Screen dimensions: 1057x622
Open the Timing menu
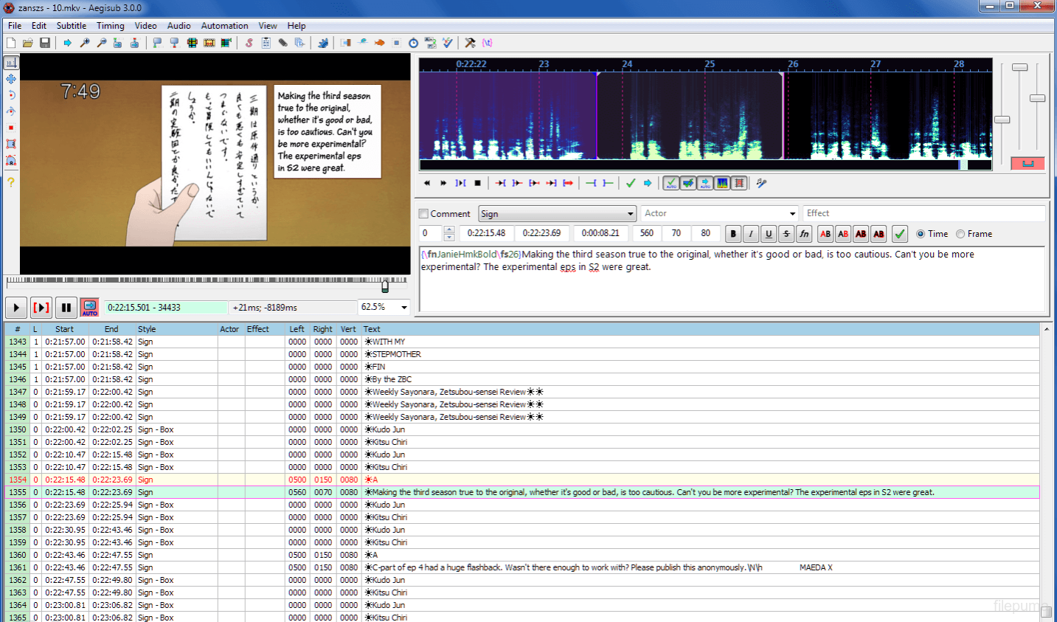pos(111,26)
